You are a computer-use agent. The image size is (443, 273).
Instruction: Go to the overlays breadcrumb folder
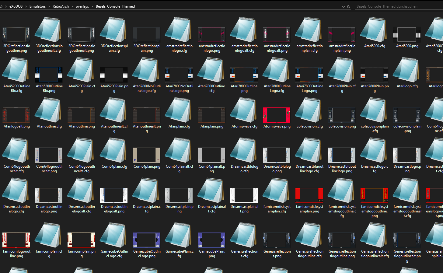click(82, 6)
